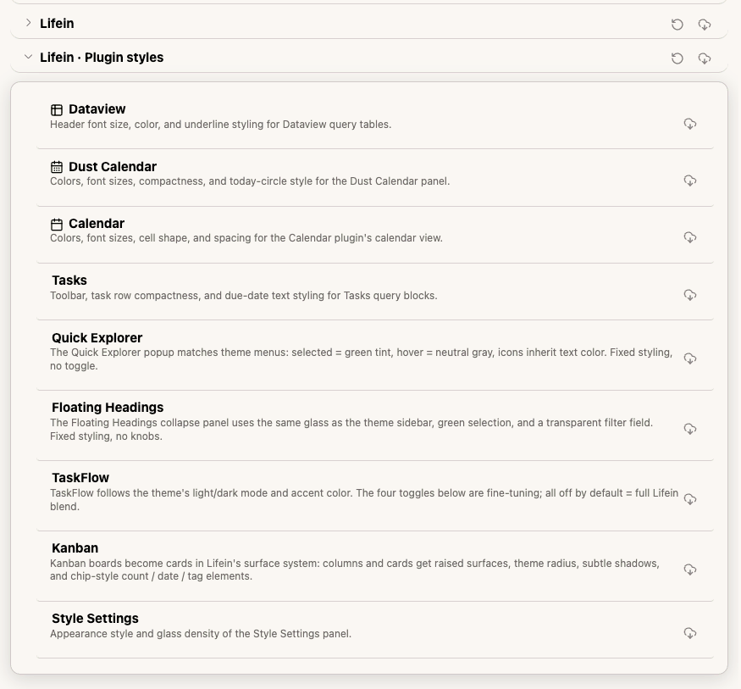The width and height of the screenshot is (741, 689).
Task: Click the Calendar heading's calendar icon
Action: (x=57, y=224)
